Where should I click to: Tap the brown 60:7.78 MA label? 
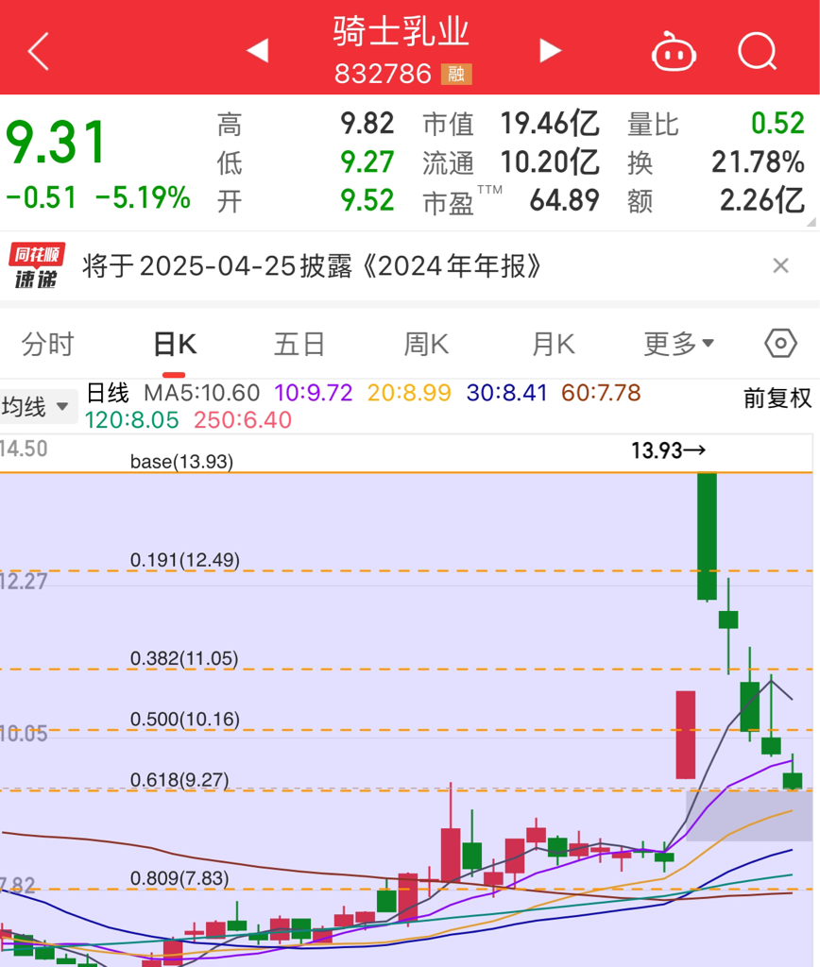pyautogui.click(x=601, y=393)
